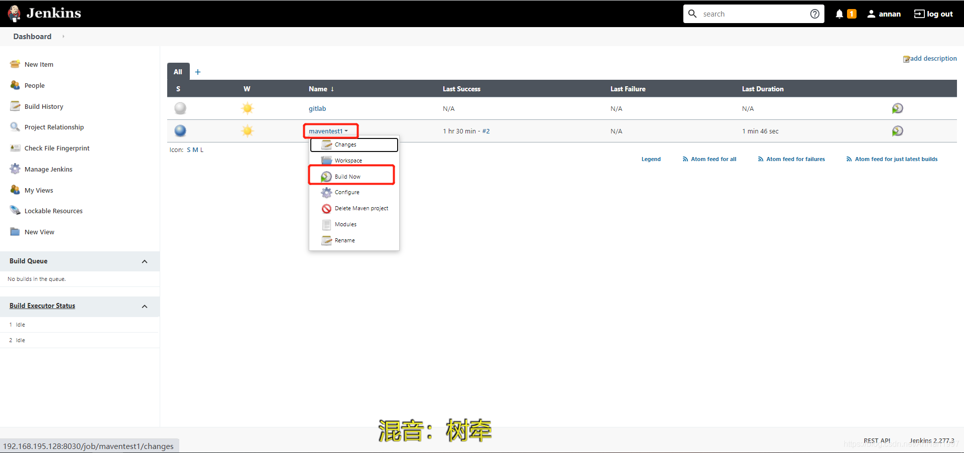Open the maventest1 dropdown arrow
The width and height of the screenshot is (964, 453).
tap(346, 131)
